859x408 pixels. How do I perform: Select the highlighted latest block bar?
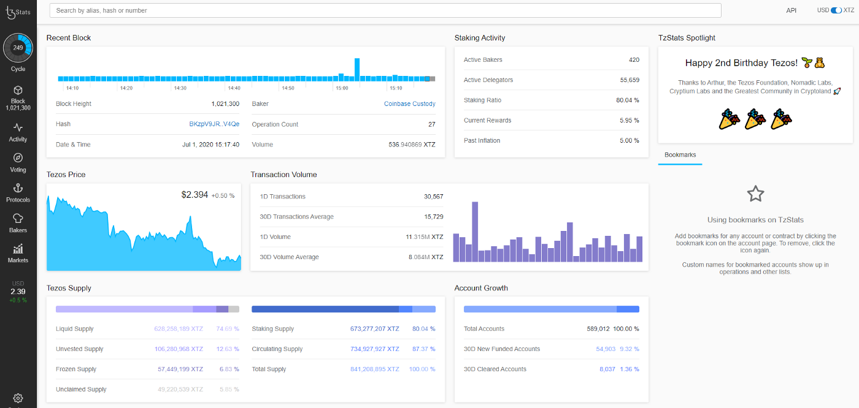pyautogui.click(x=427, y=78)
